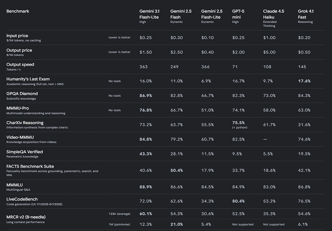
Task: Select the Grok 4.1 Fast column header
Action: pyautogui.click(x=306, y=14)
